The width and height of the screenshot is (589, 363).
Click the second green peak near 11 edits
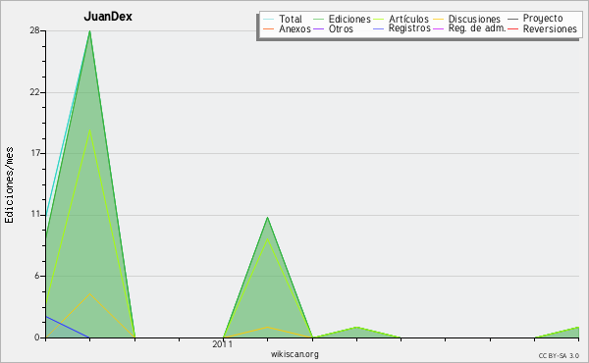click(x=267, y=218)
